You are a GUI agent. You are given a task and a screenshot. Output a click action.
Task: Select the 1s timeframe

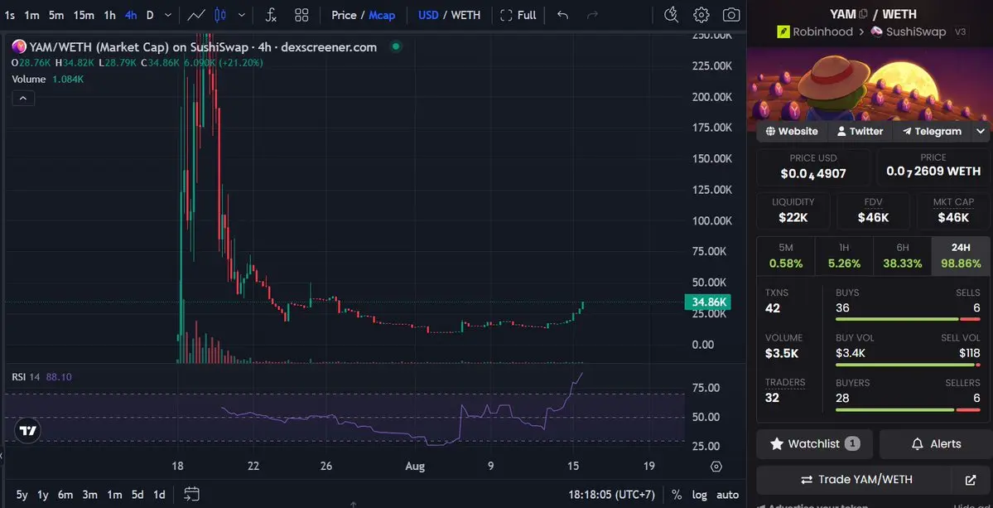point(9,15)
